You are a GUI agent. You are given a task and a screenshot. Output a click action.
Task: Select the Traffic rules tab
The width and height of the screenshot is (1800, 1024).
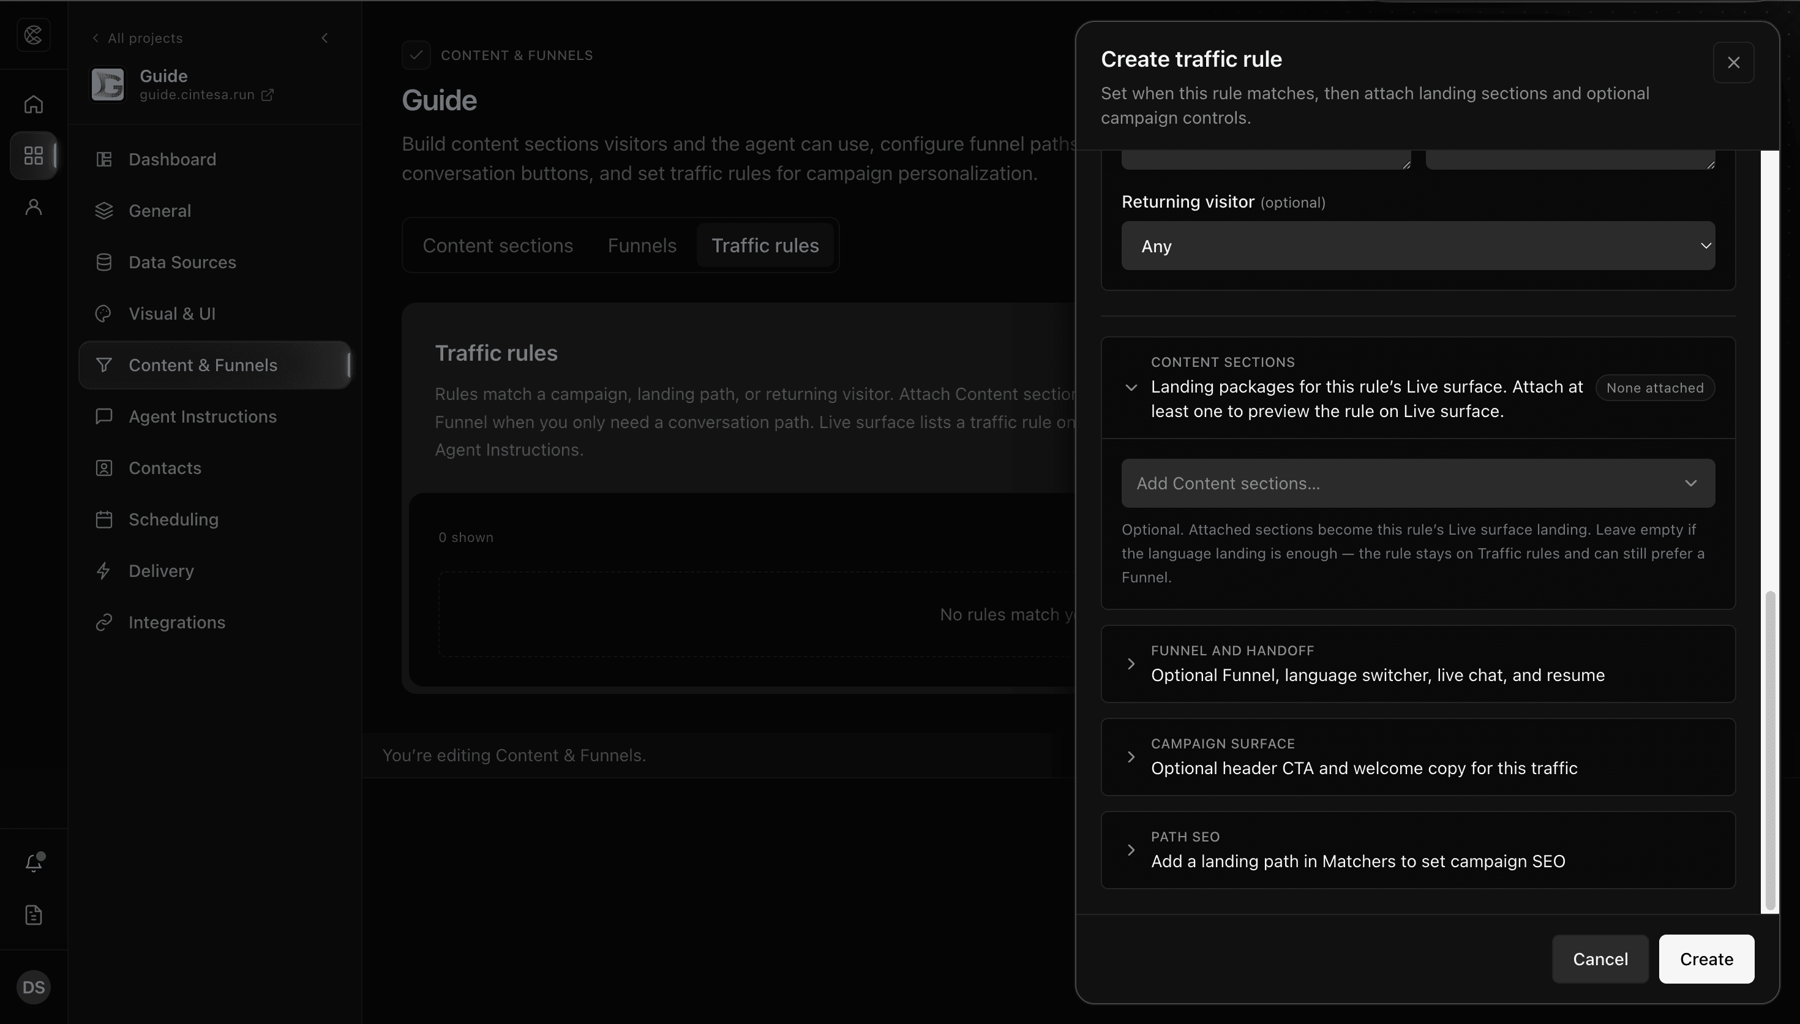[x=765, y=246]
